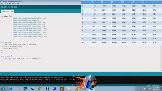Click the New sketch toolbar icon
The height and width of the screenshot is (91, 162).
[x=9, y=7]
